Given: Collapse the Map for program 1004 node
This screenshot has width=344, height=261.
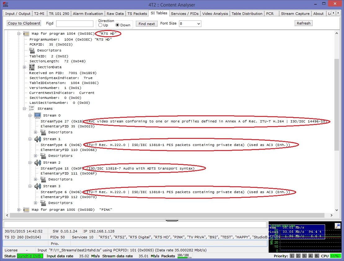Looking at the screenshot, I should 19,33.
